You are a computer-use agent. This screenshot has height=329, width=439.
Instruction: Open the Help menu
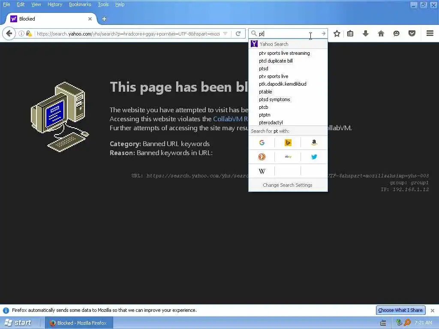(x=120, y=4)
